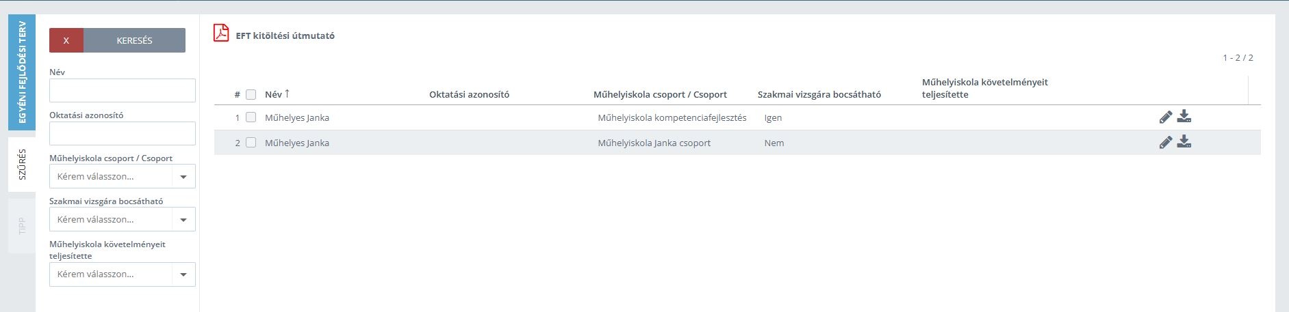Edit the Műhelyiskola Janka csoport row
1289x312 pixels.
tap(1166, 143)
